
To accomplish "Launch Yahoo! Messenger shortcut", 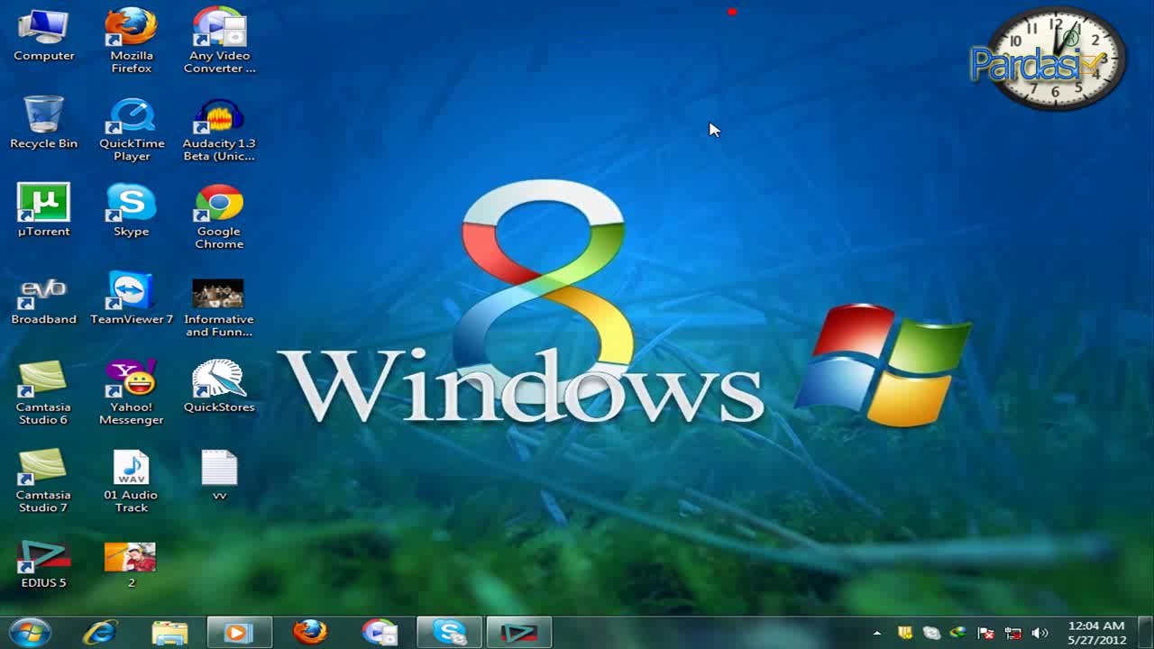I will click(x=132, y=393).
